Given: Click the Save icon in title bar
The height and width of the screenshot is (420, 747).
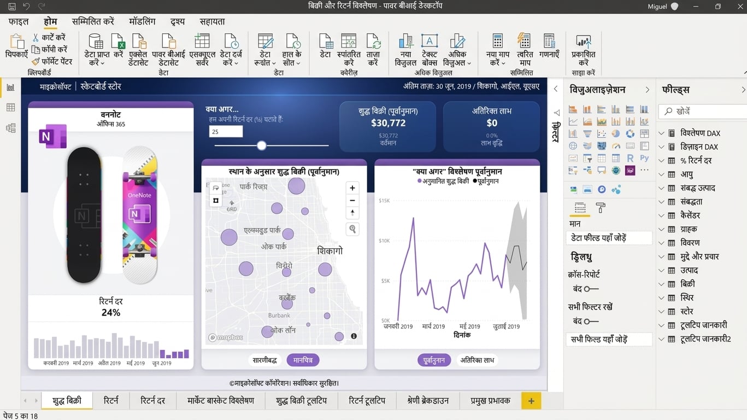Looking at the screenshot, I should pyautogui.click(x=12, y=7).
